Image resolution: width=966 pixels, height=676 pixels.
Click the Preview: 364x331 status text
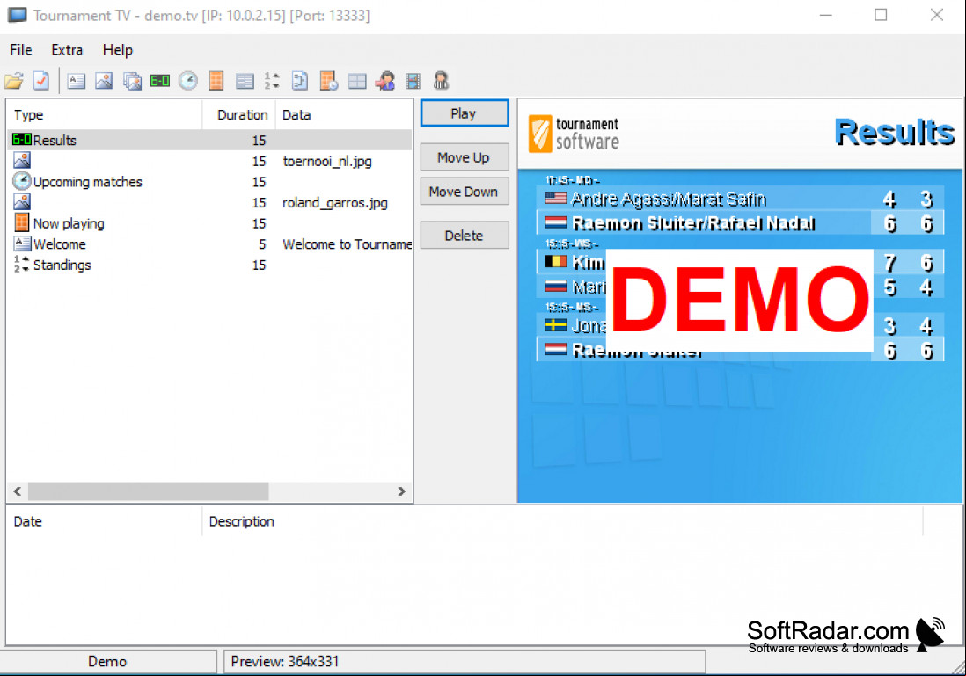[x=285, y=661]
